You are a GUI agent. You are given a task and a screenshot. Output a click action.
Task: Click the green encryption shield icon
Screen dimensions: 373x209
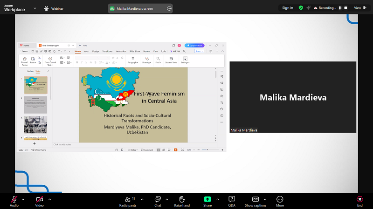tap(301, 7)
